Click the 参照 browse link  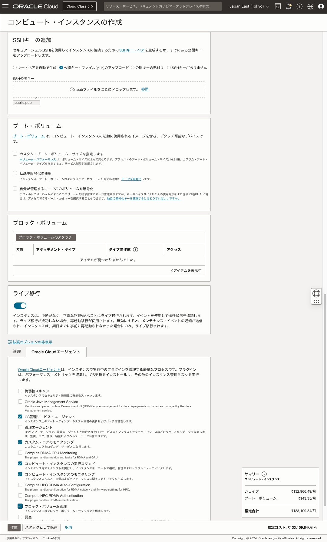click(145, 89)
